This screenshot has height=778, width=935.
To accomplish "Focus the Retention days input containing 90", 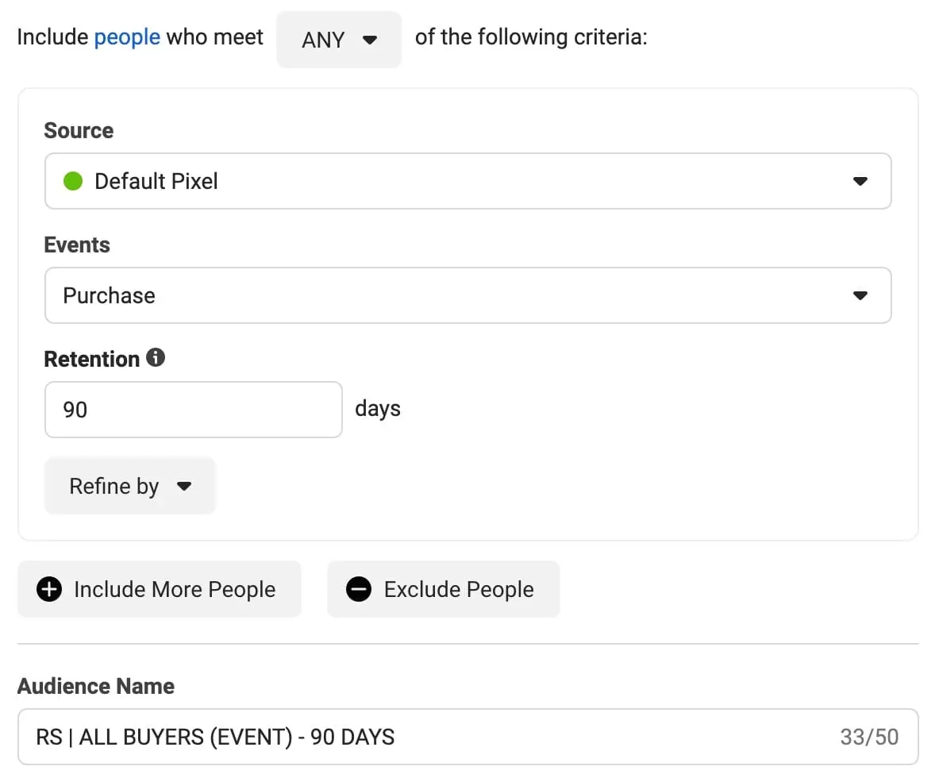I will (193, 410).
